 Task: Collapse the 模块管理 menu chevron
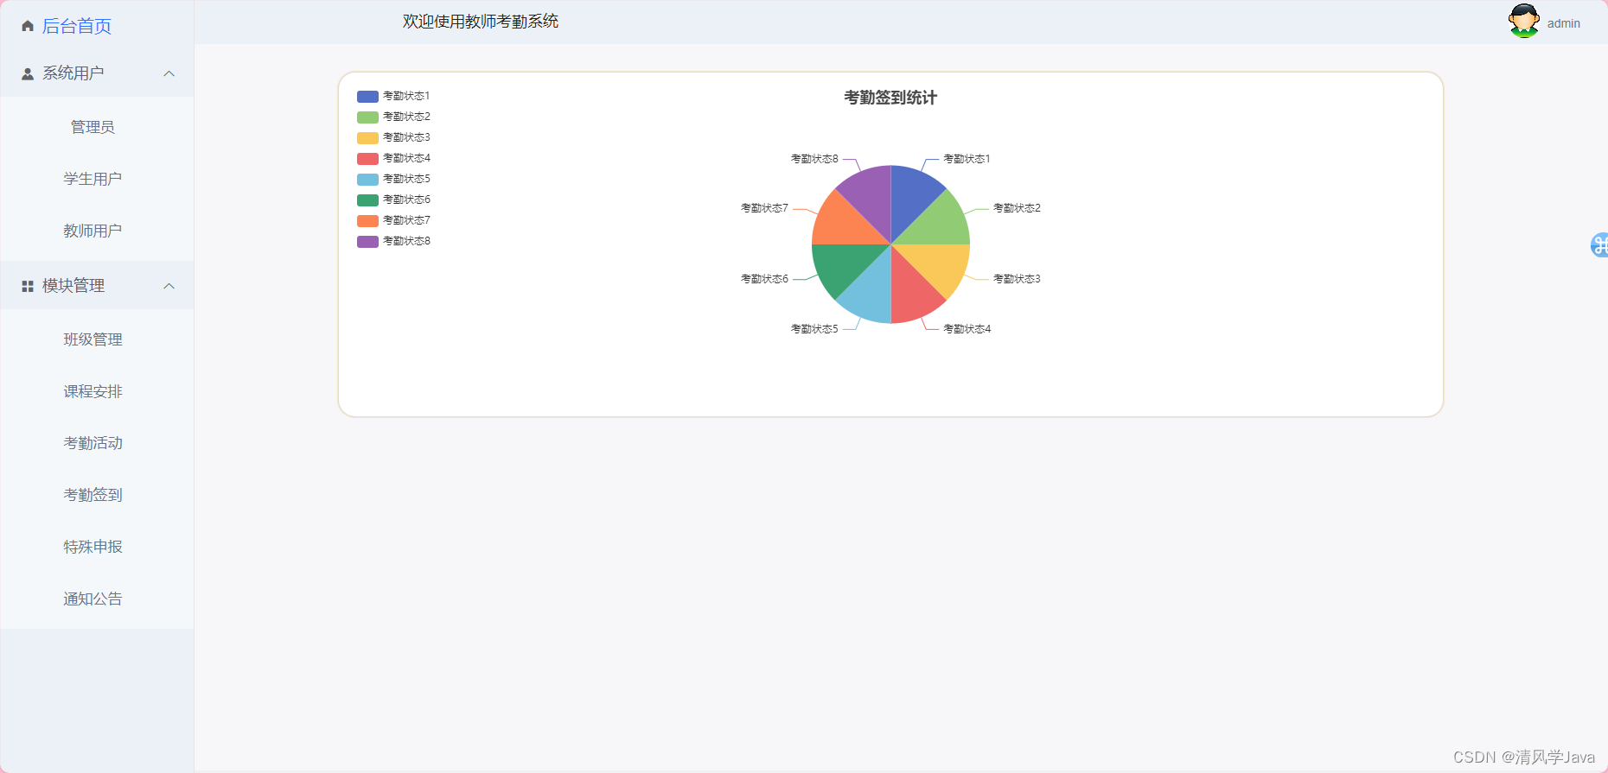169,286
